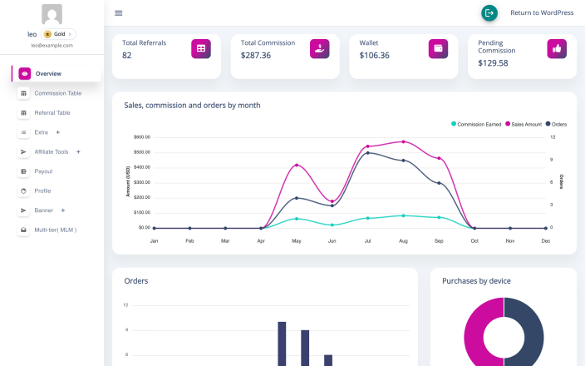The image size is (585, 366).
Task: Open the Payout page
Action: click(x=43, y=171)
